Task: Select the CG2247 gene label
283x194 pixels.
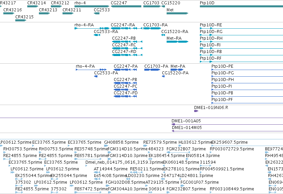Action: pyautogui.click(x=119, y=3)
